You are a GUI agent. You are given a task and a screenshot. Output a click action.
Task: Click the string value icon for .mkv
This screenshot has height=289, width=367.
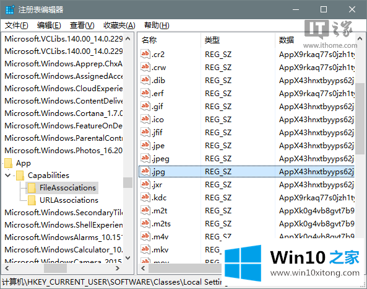coord(145,249)
